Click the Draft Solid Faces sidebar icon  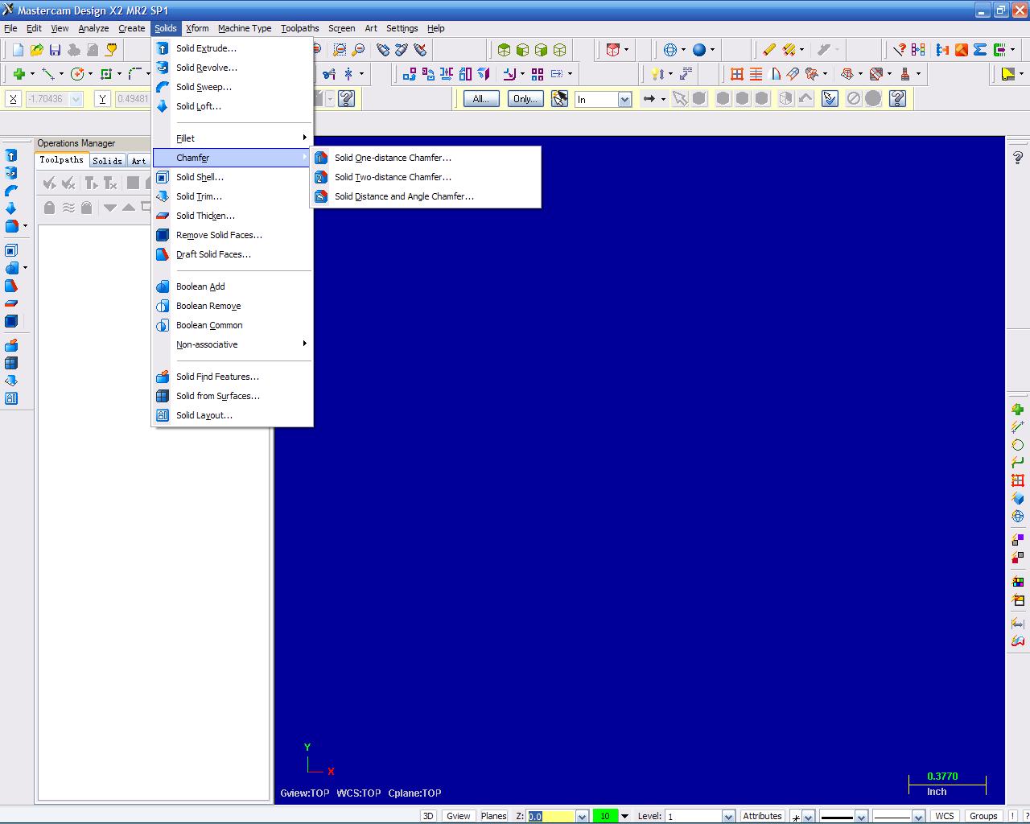(x=11, y=286)
